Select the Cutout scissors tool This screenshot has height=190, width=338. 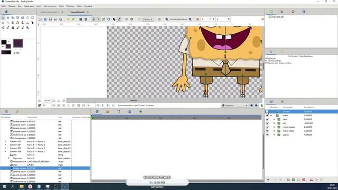coord(28,23)
